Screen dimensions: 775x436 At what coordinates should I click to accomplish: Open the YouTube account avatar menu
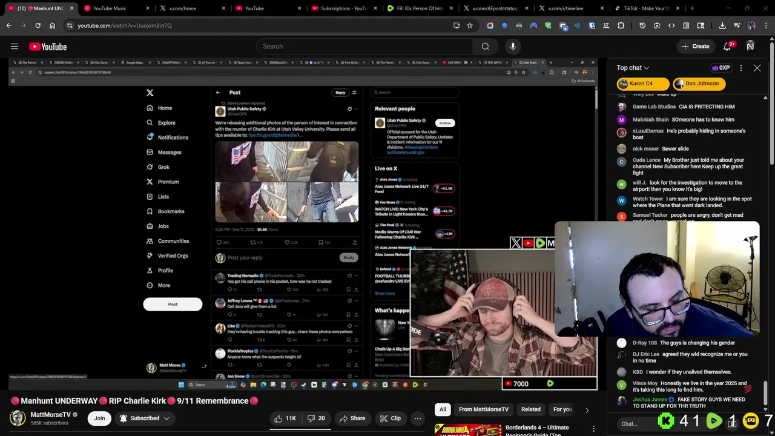pyautogui.click(x=750, y=47)
